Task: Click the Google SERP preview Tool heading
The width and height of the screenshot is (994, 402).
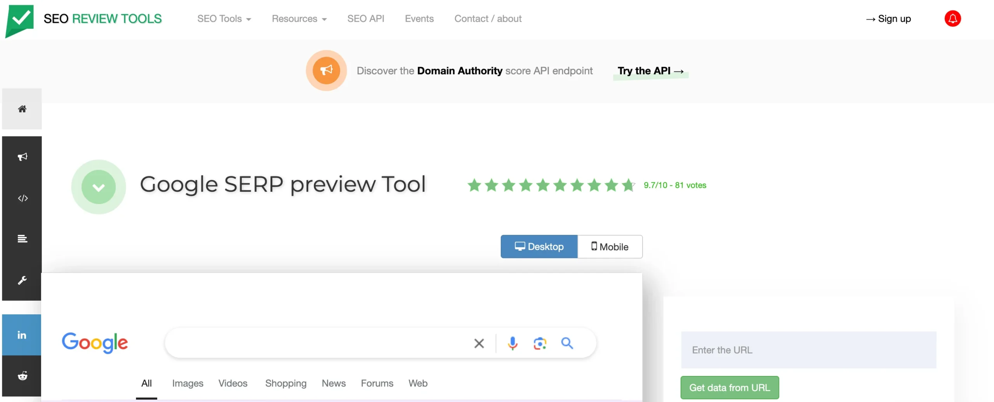Action: point(283,184)
